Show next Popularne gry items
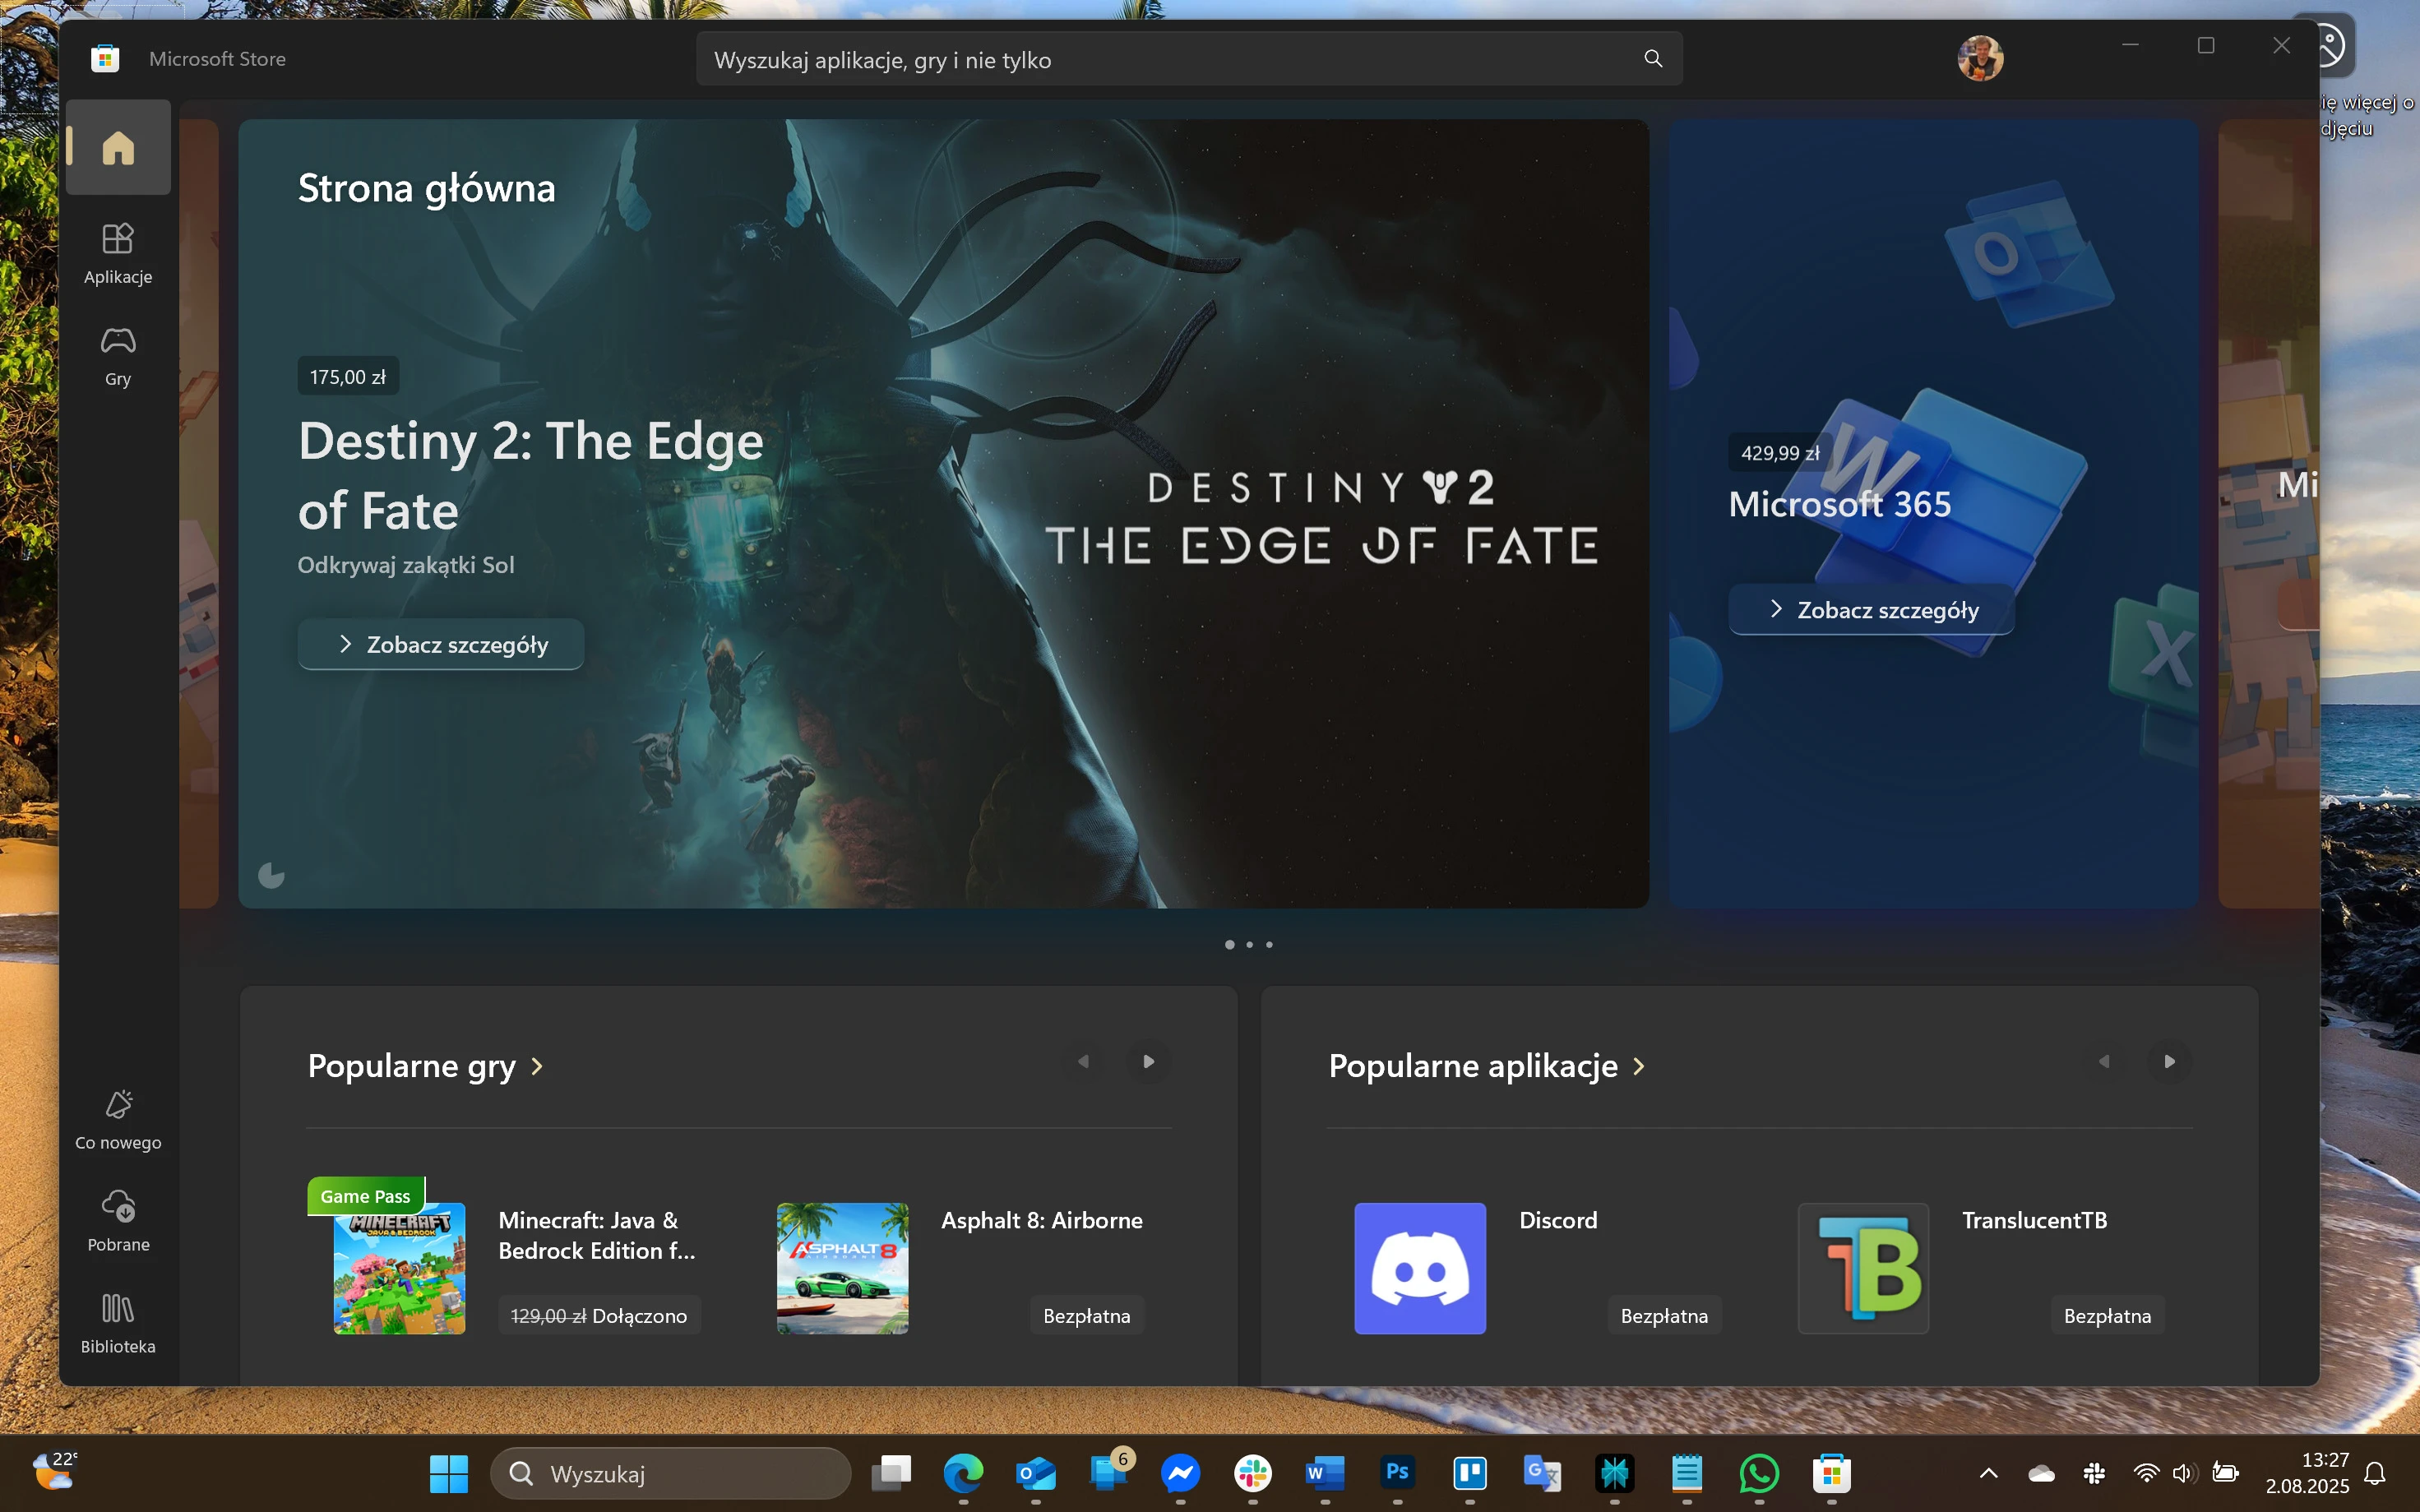Screen dimensions: 2420x1512 1148,1062
